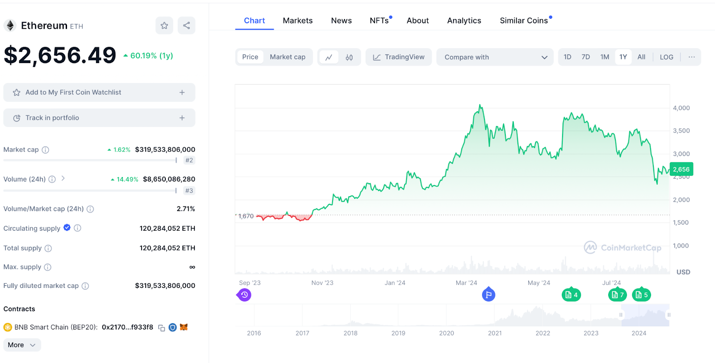Click the 1,670 baseline price label

246,216
